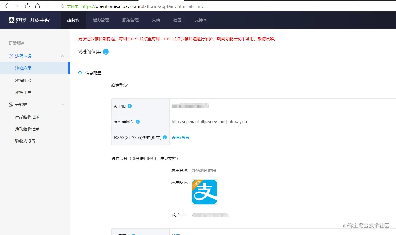Open the 支持 dropdown menu
Viewport: 396px width, 235px height.
tap(200, 20)
